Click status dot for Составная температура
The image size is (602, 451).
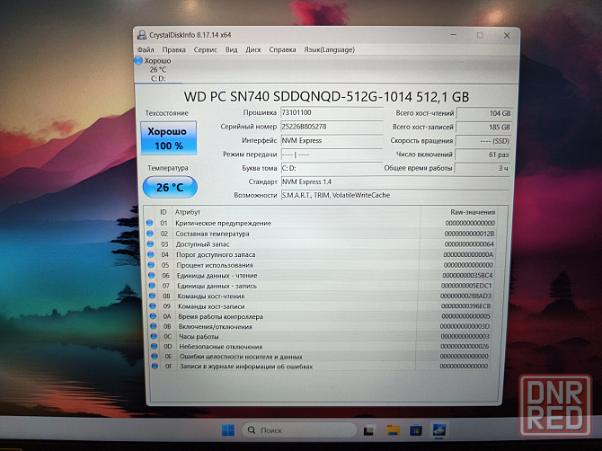click(150, 234)
